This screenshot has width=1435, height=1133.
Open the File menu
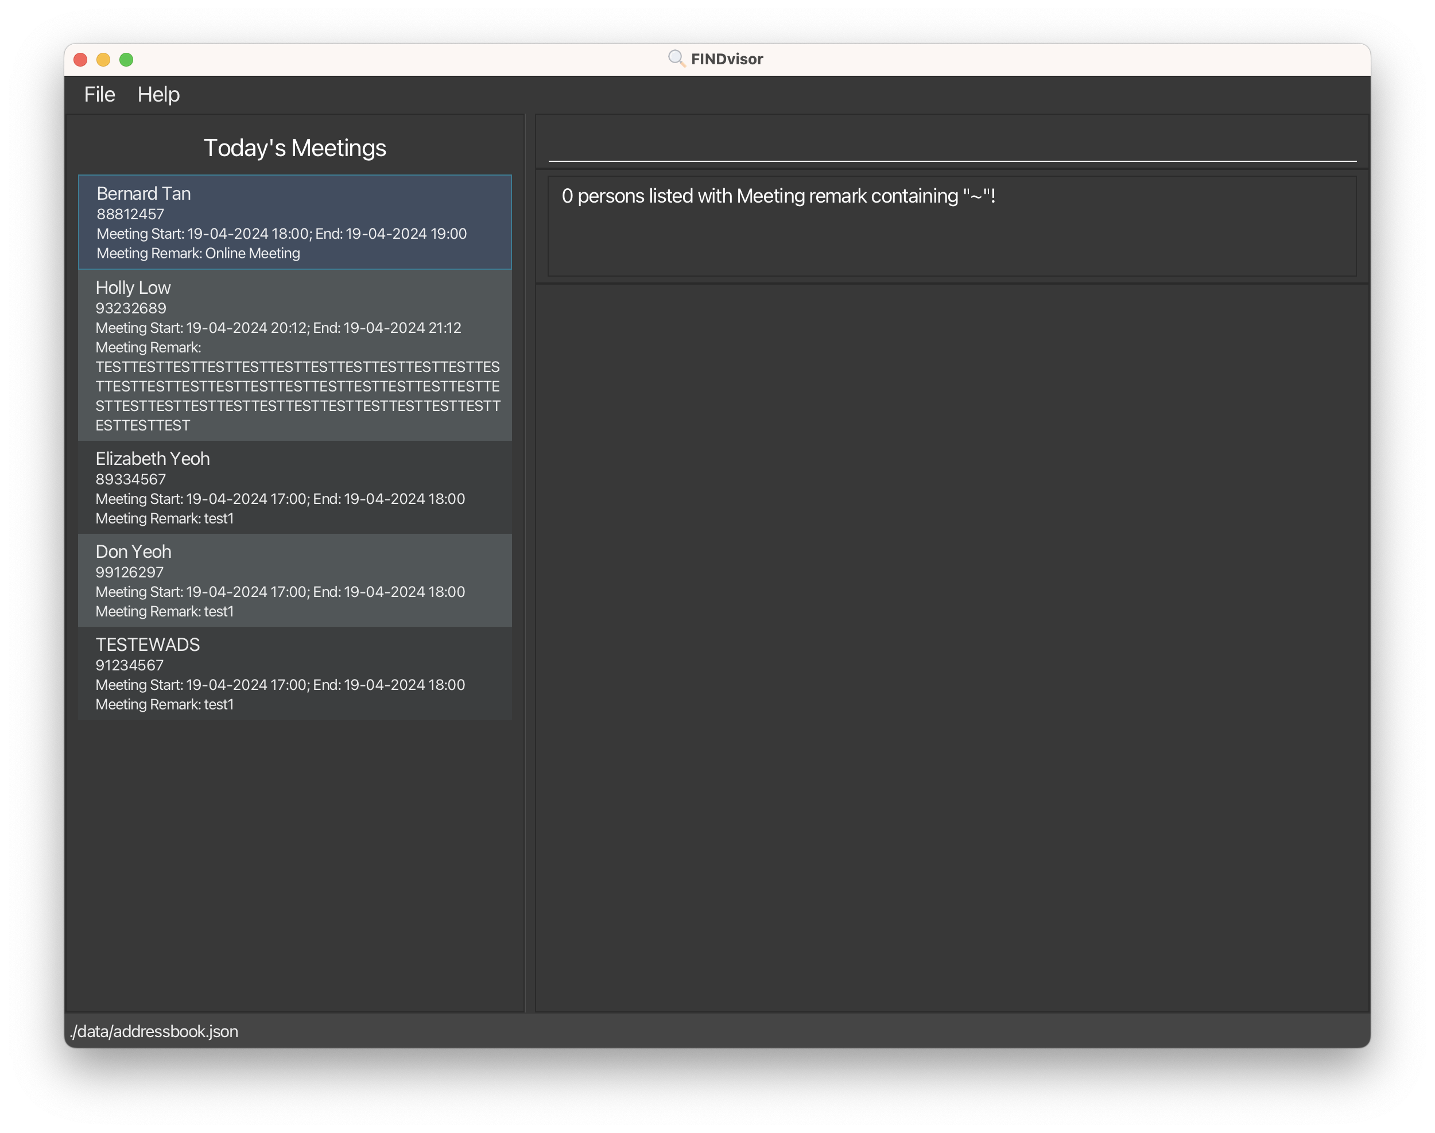99,94
